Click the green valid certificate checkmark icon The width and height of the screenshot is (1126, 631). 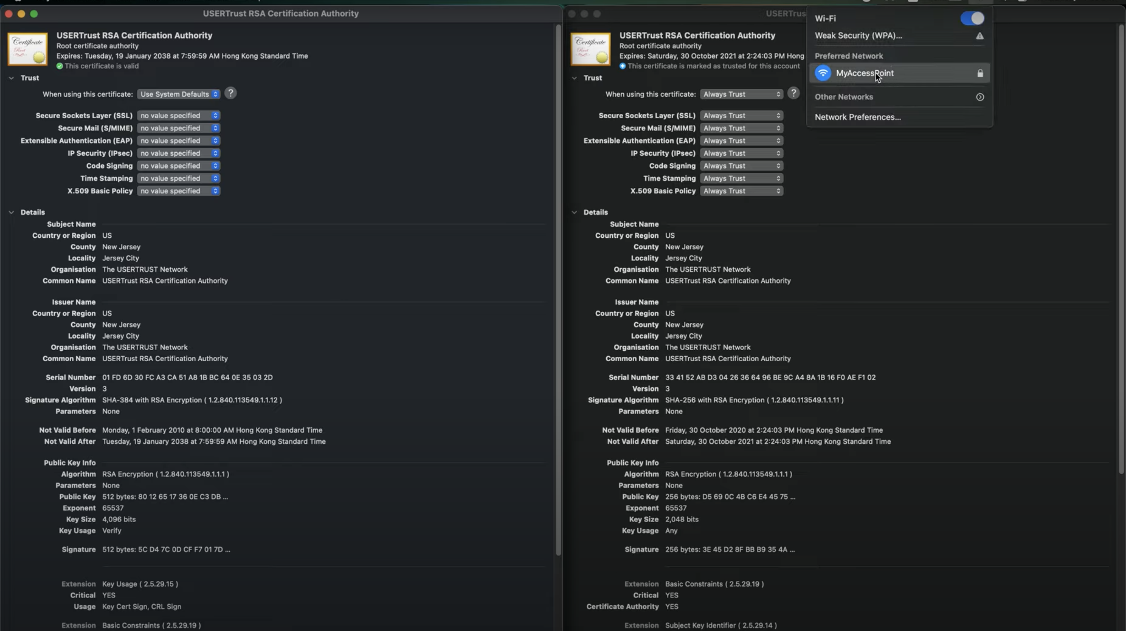pyautogui.click(x=59, y=66)
